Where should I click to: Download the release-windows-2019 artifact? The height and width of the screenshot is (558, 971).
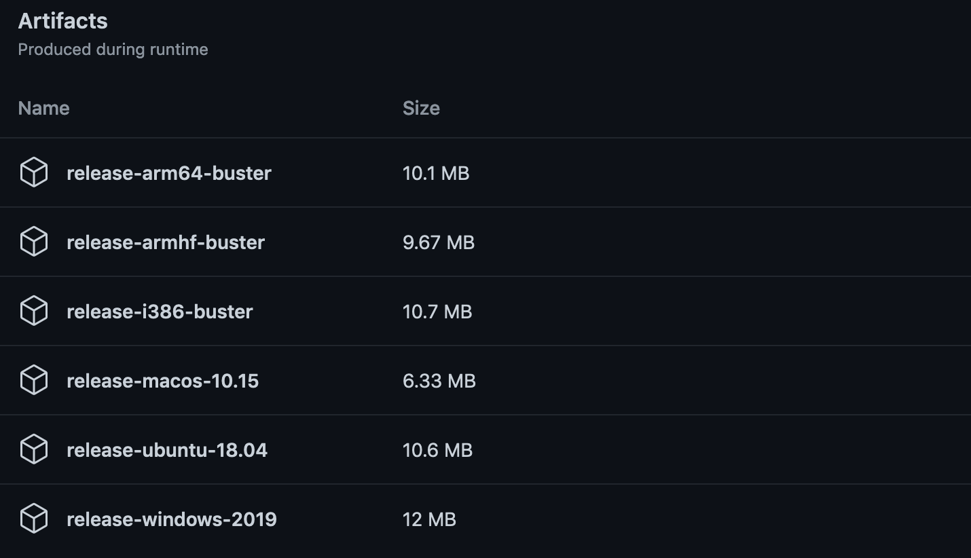pos(172,519)
